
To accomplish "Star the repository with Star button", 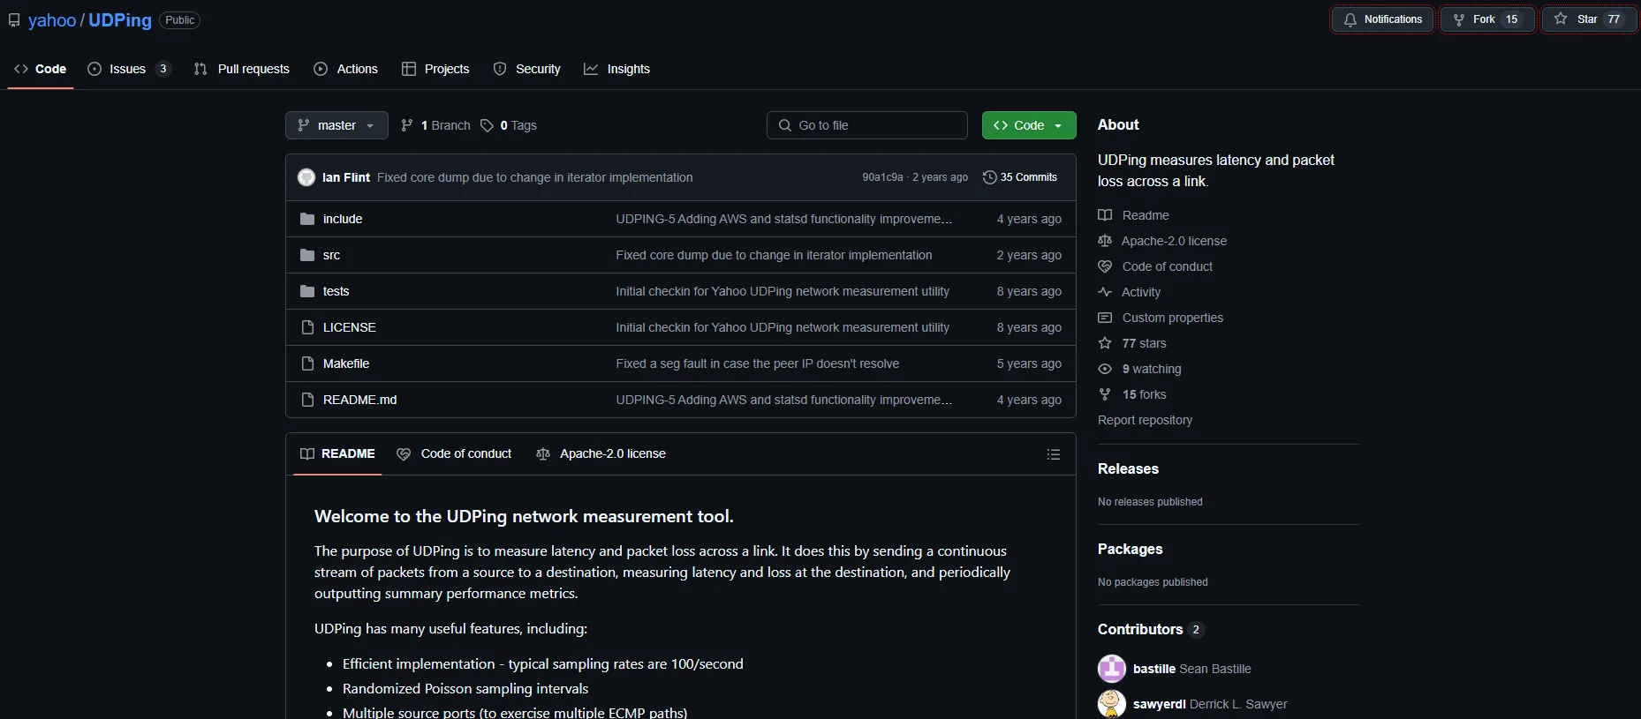I will (x=1589, y=19).
